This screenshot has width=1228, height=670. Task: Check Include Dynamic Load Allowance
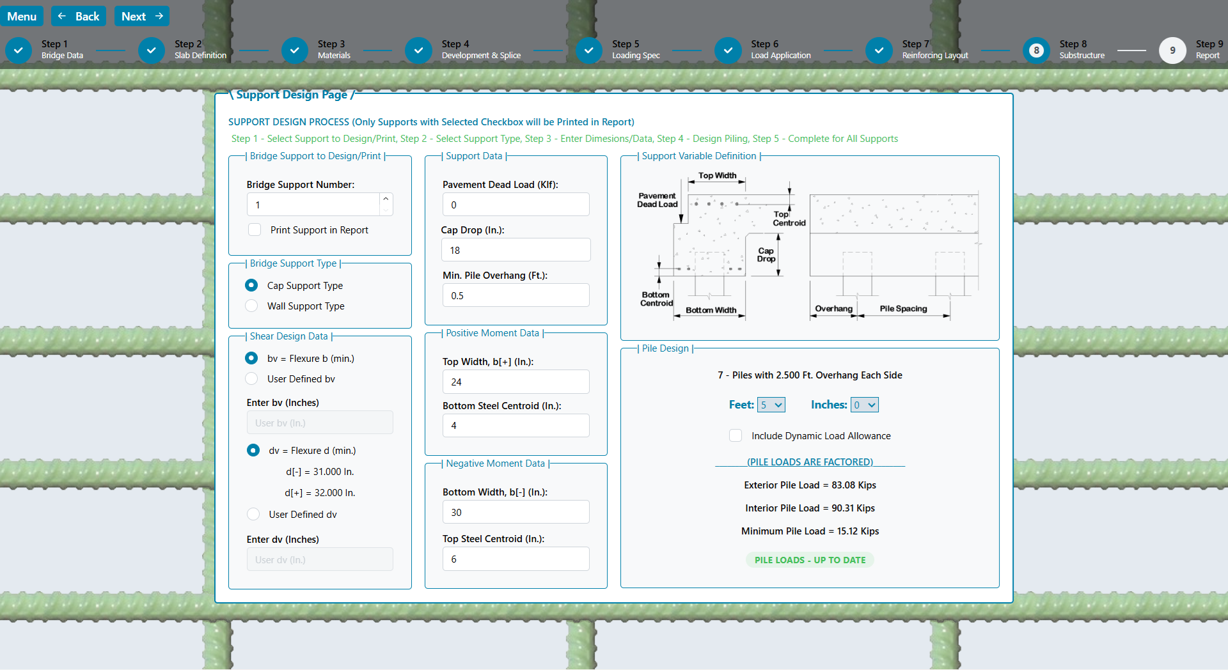(736, 435)
